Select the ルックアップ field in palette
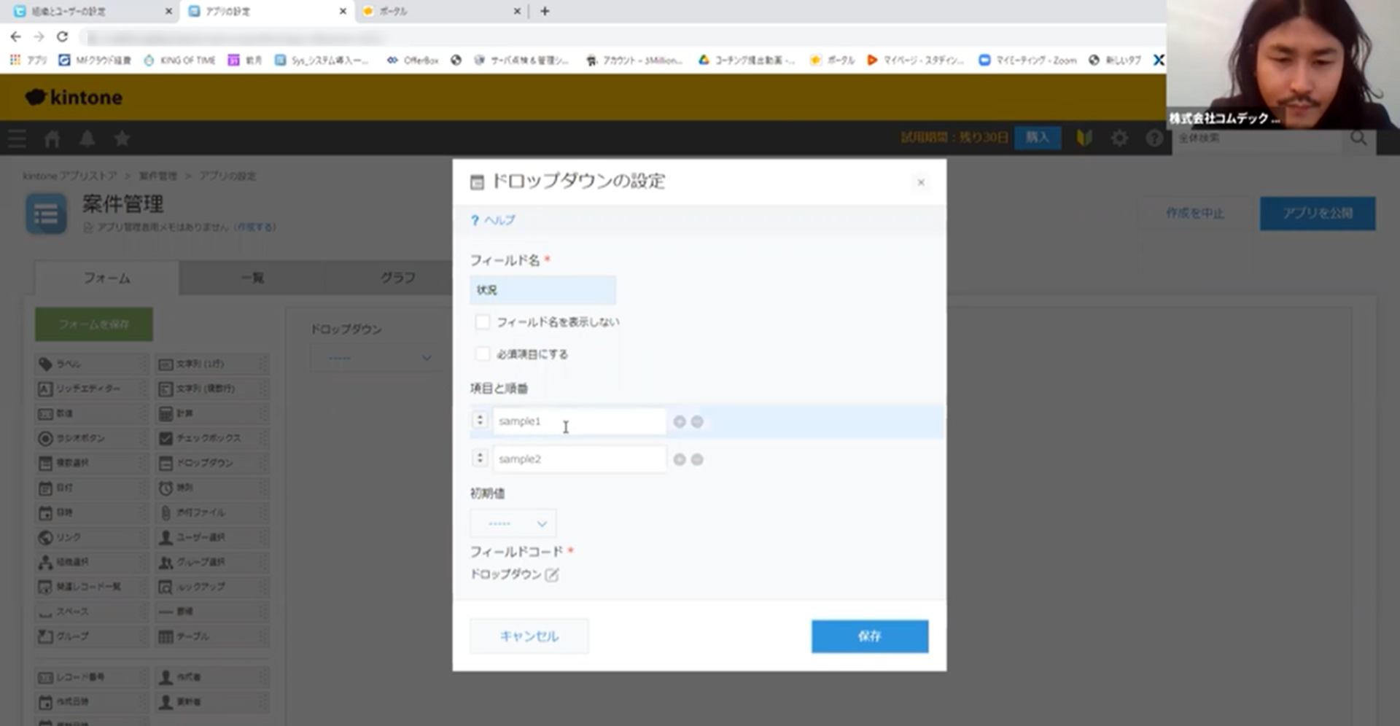Viewport: 1400px width, 726px height. [x=212, y=587]
